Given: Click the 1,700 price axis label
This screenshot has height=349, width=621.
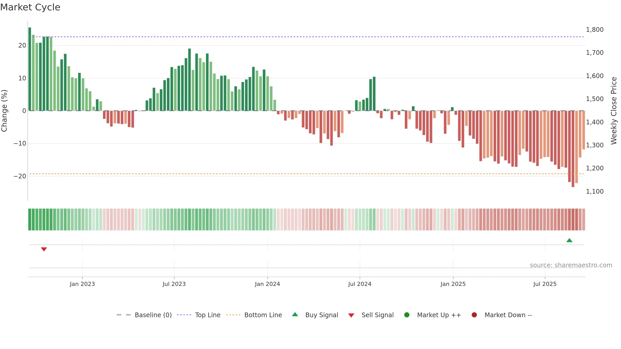Looking at the screenshot, I should click(x=595, y=53).
